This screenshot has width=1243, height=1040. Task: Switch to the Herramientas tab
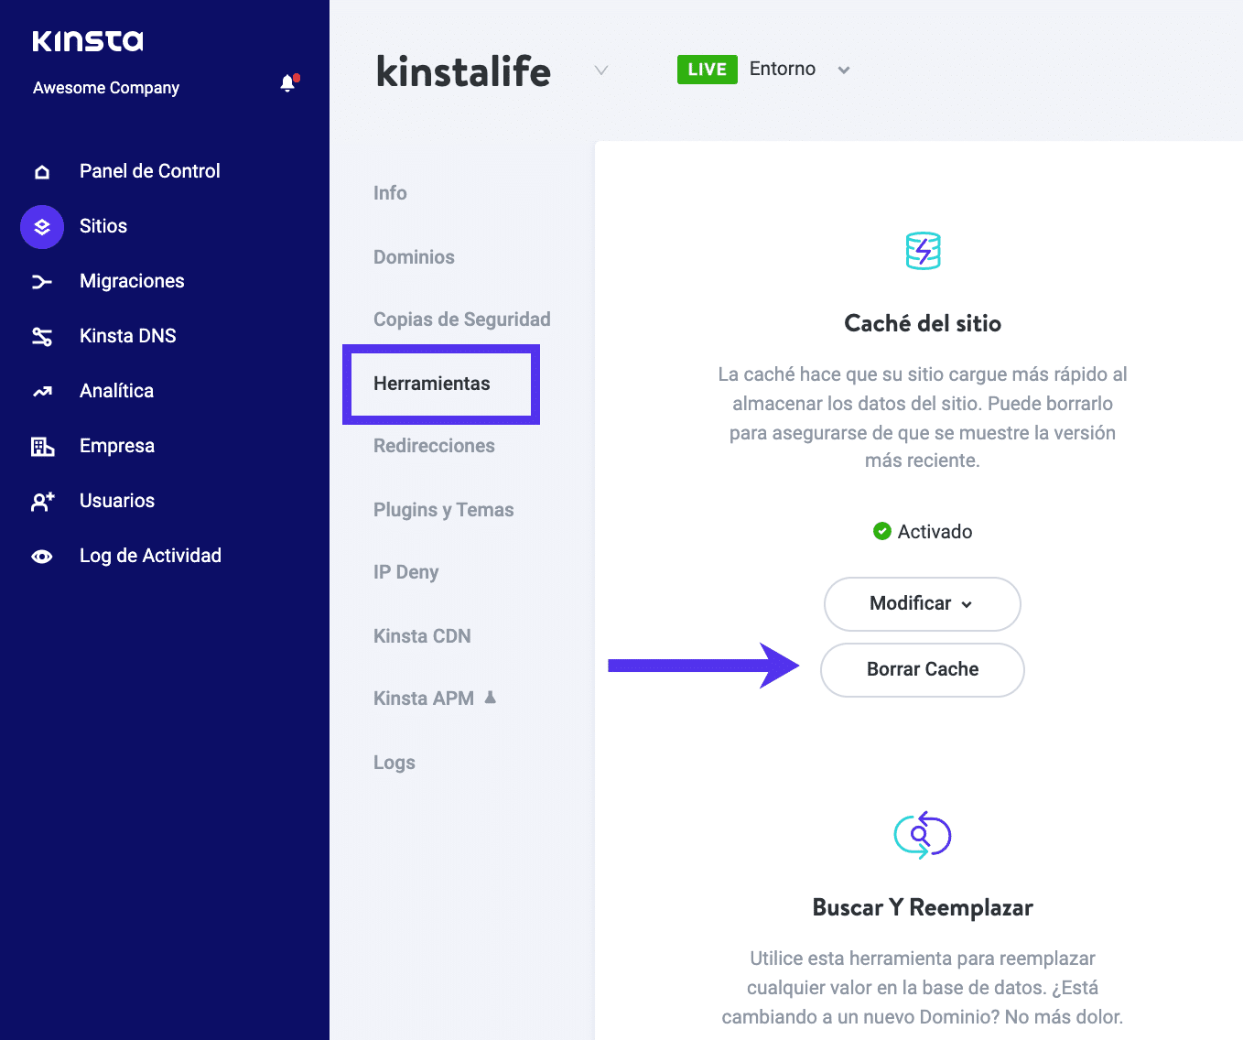431,384
